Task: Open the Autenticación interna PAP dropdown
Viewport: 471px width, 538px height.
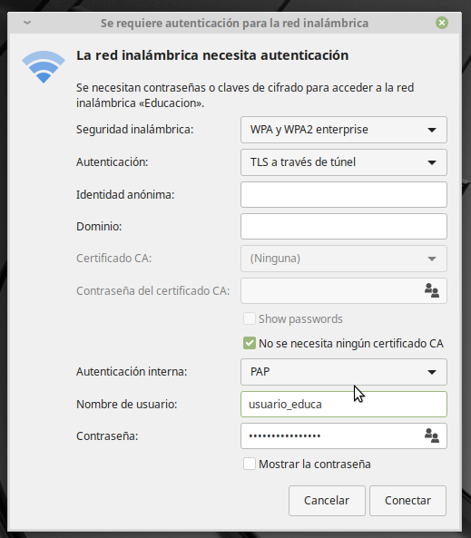Action: tap(344, 372)
